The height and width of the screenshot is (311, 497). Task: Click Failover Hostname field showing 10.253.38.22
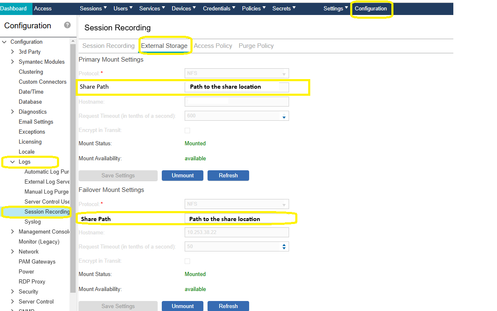point(237,232)
